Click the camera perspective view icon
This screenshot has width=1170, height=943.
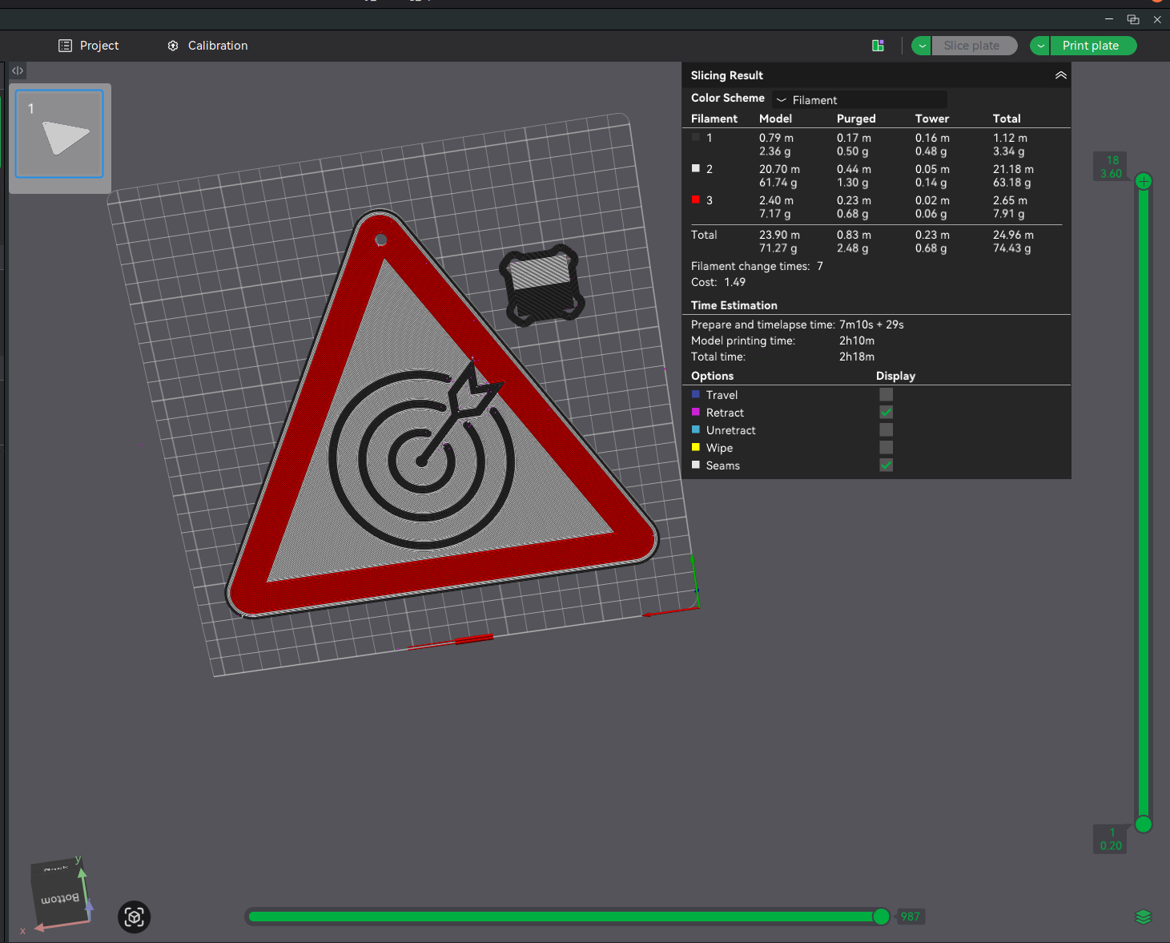pyautogui.click(x=135, y=917)
